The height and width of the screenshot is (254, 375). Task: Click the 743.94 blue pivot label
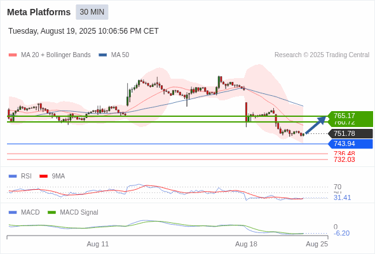pyautogui.click(x=350, y=144)
